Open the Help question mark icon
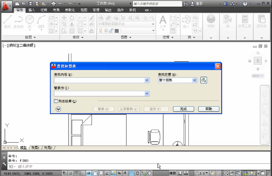272x176 pixels. (245, 4)
